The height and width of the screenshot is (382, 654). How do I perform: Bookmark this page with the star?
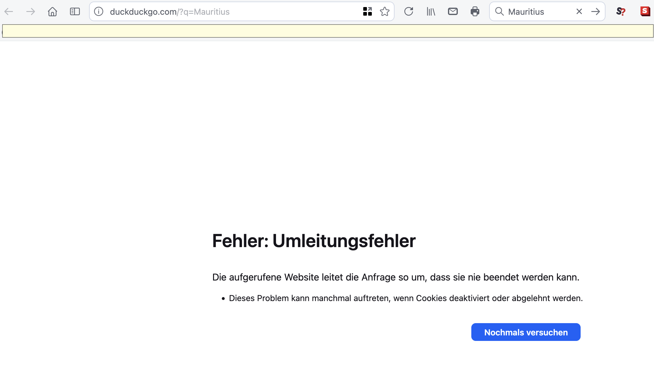coord(384,12)
